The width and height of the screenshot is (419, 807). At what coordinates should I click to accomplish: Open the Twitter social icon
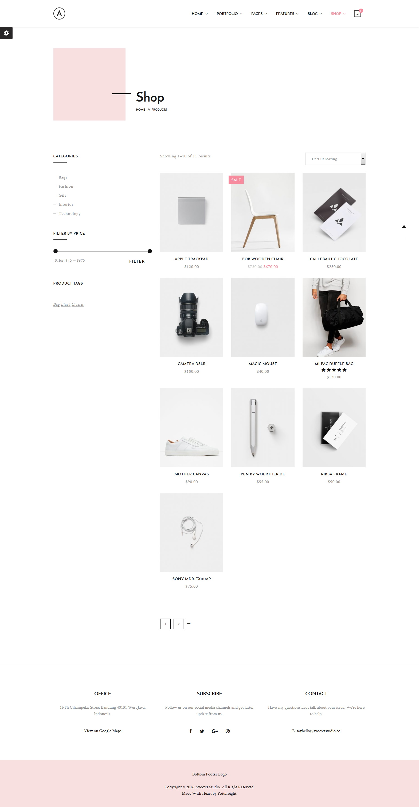202,731
